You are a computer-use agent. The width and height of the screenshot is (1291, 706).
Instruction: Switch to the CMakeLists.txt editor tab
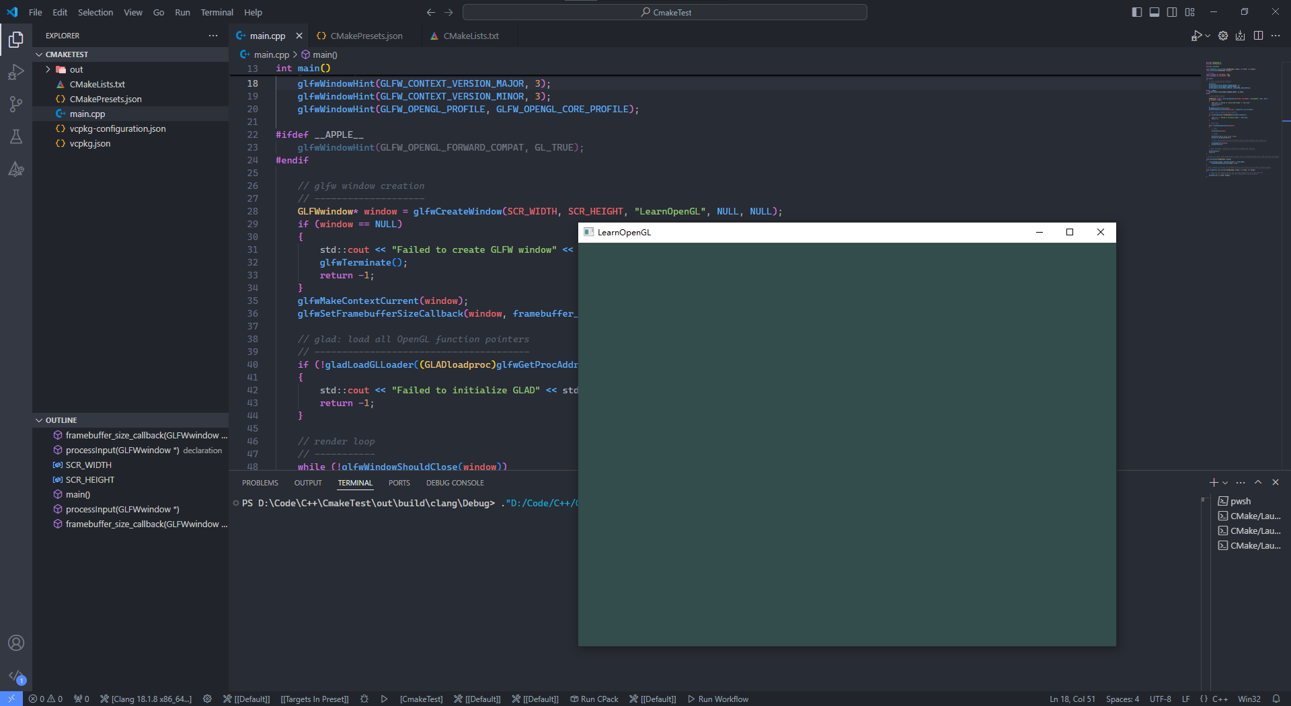tap(471, 36)
